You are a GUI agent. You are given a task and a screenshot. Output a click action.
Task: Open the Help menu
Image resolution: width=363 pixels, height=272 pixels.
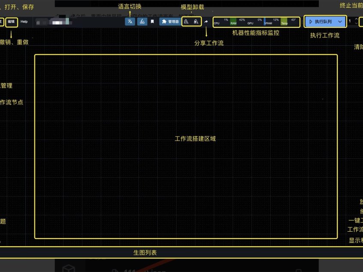(24, 22)
